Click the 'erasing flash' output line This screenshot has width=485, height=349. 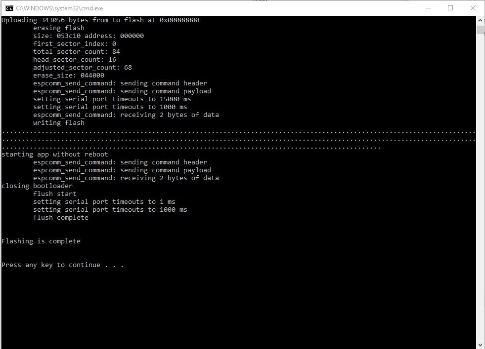[58, 28]
